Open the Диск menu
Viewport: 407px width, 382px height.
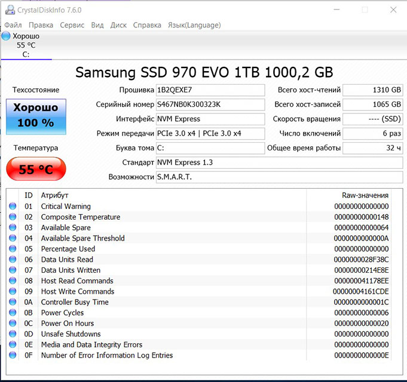[118, 25]
